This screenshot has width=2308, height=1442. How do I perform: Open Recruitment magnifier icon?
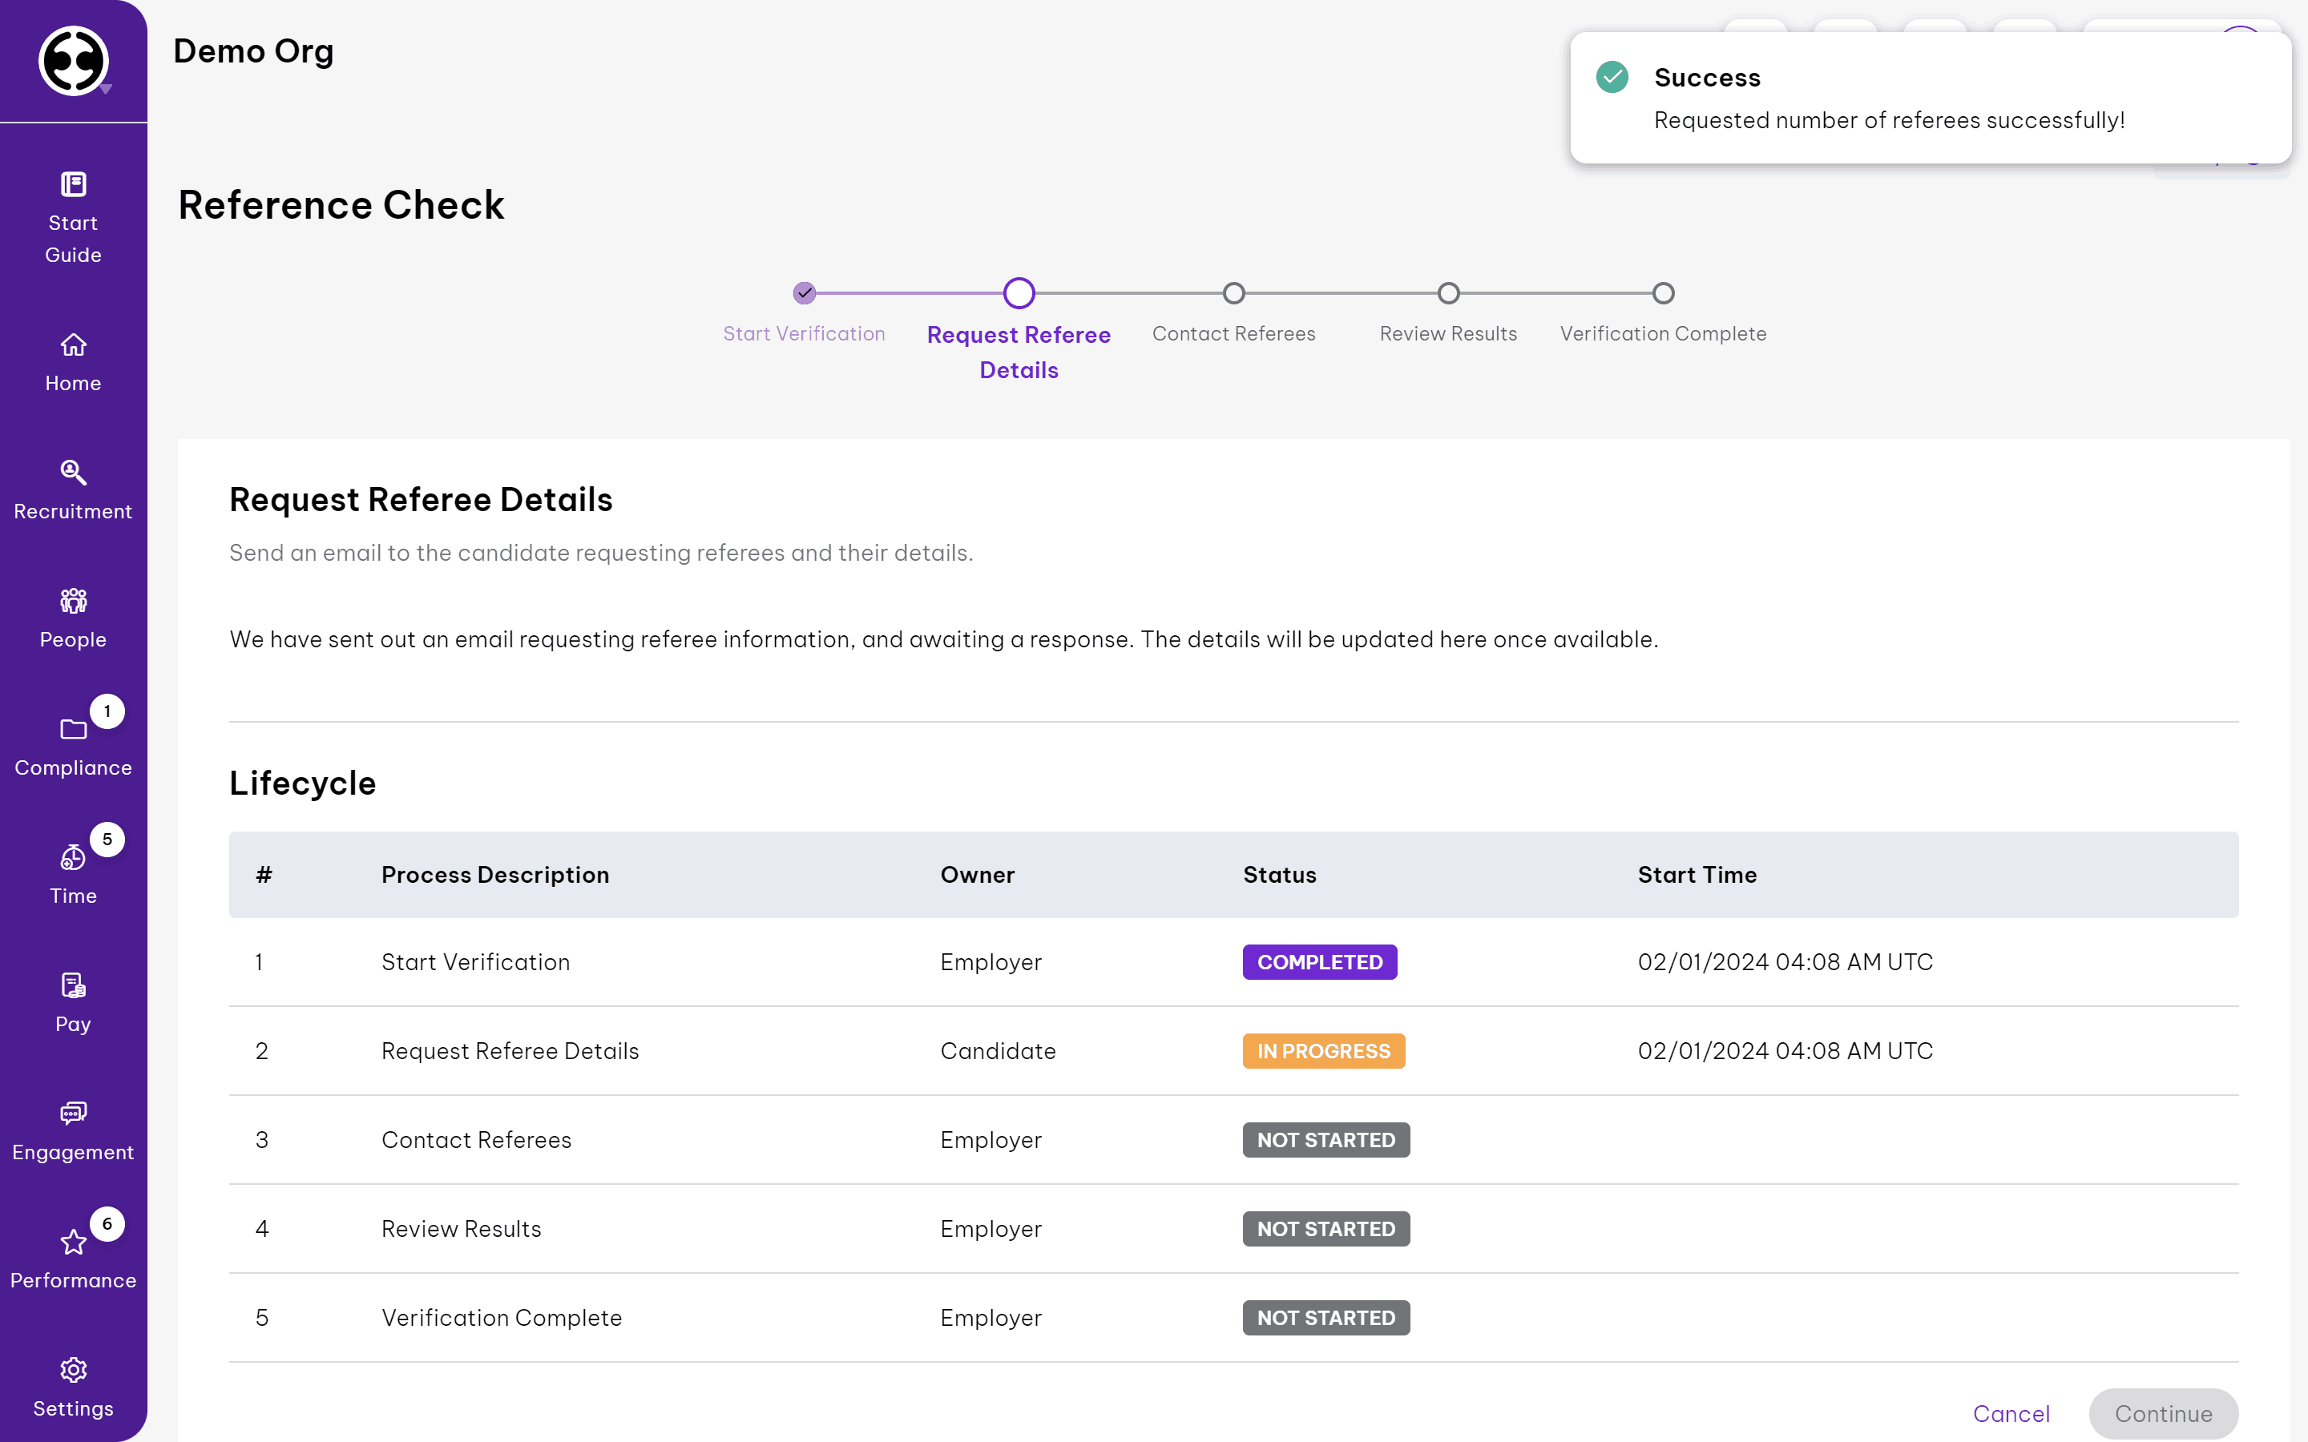click(74, 472)
